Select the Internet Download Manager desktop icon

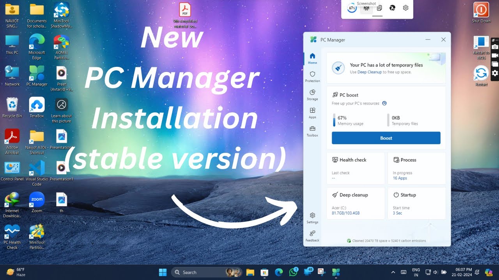pos(12,205)
